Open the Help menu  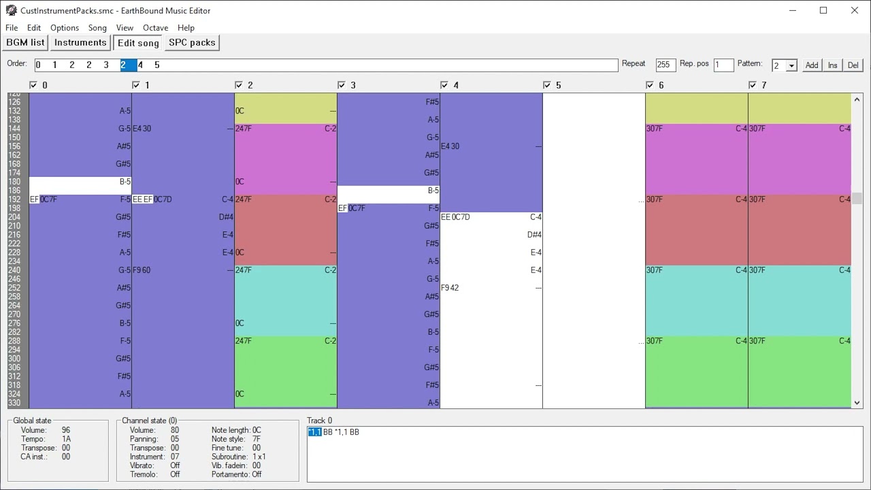(x=186, y=28)
